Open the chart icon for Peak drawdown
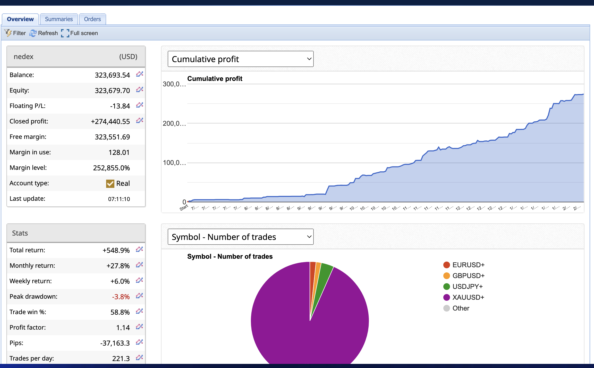This screenshot has height=368, width=594. (x=139, y=296)
